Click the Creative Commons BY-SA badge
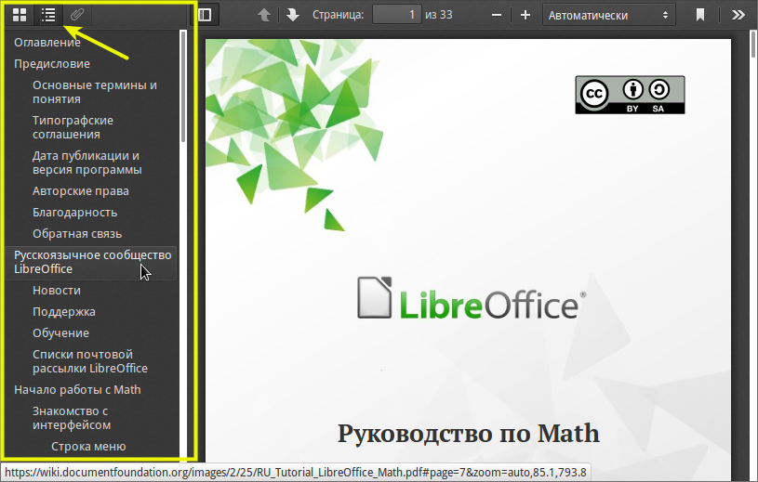Screen dimensions: 758x482 pyautogui.click(x=630, y=95)
